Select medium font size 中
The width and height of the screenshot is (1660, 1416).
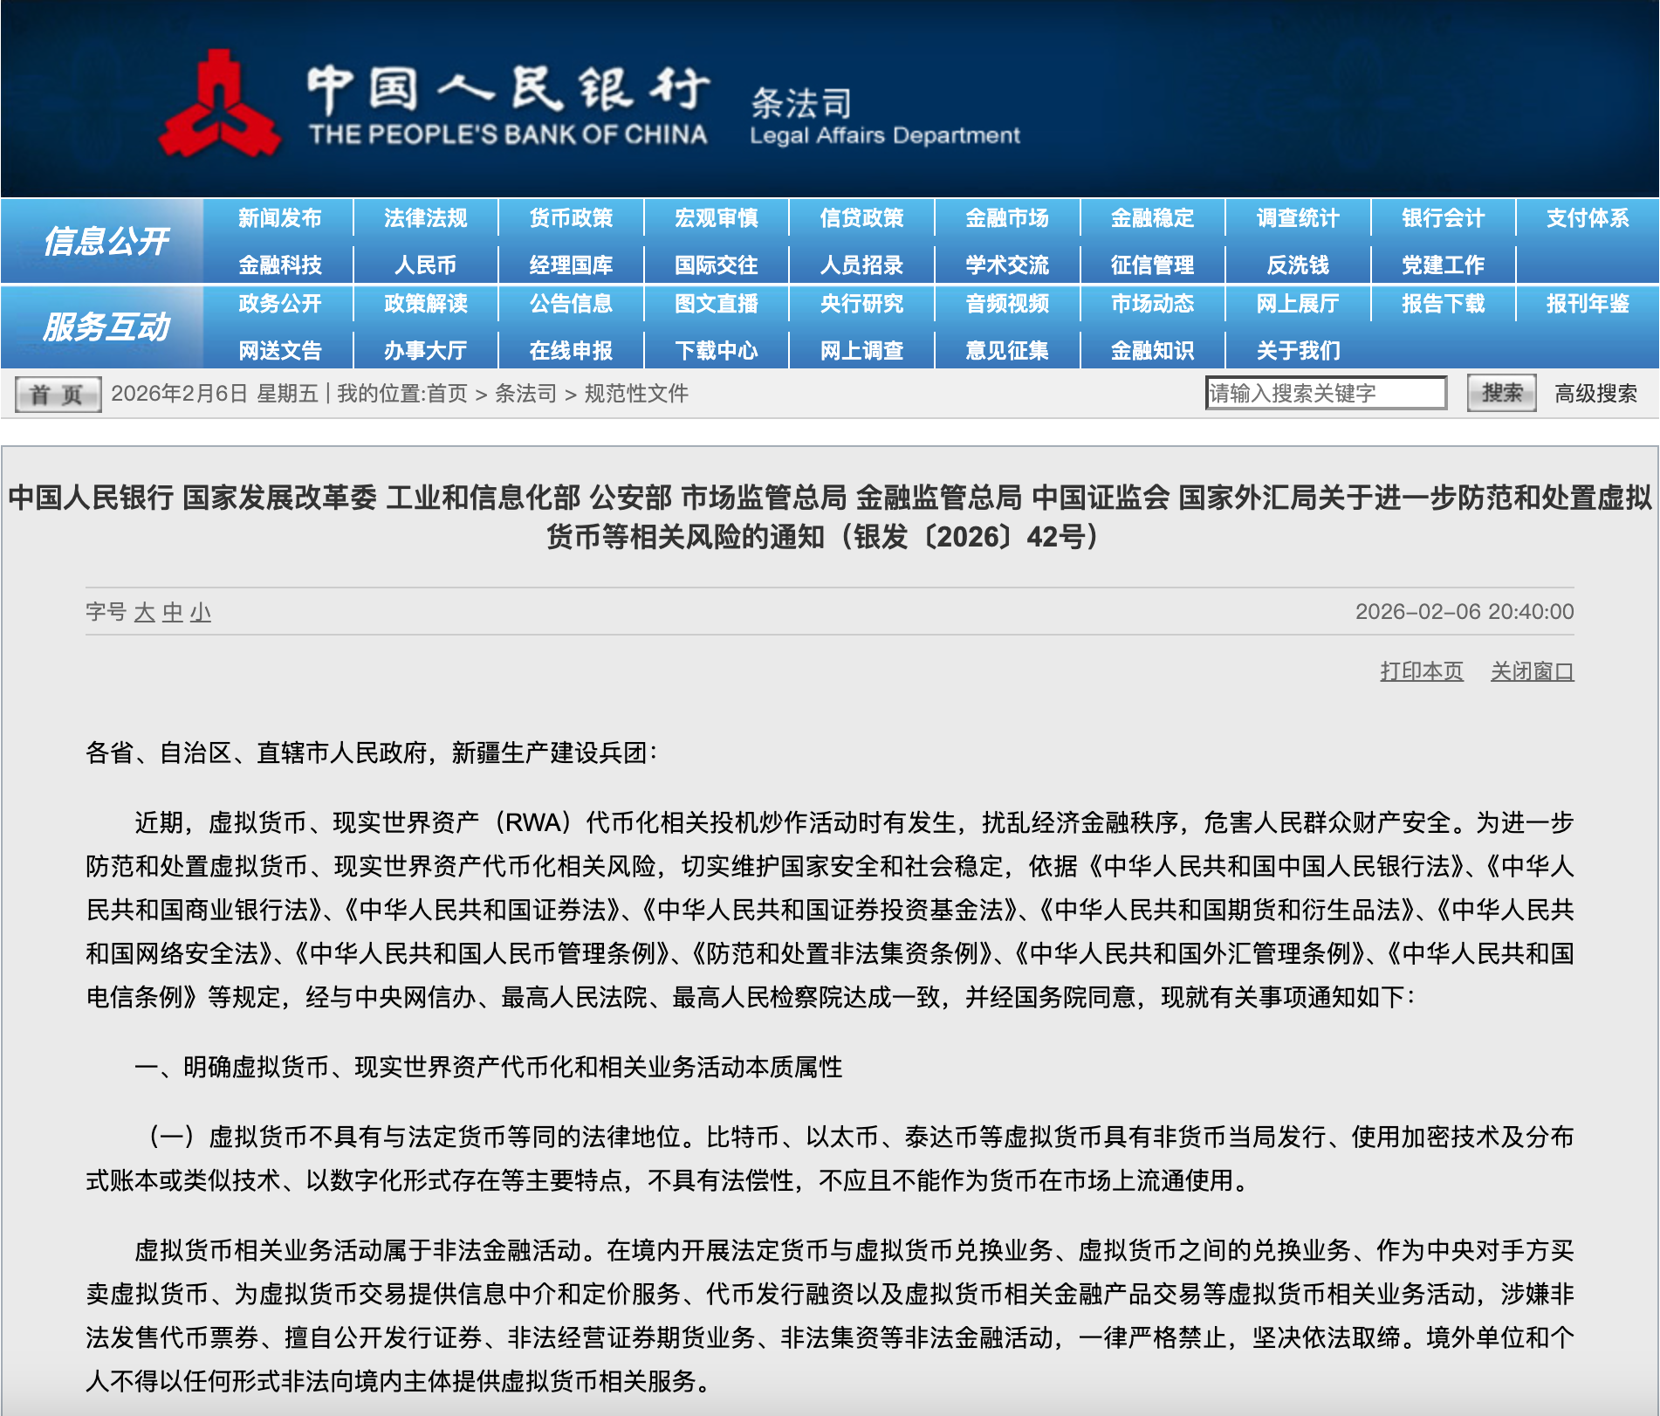point(173,612)
